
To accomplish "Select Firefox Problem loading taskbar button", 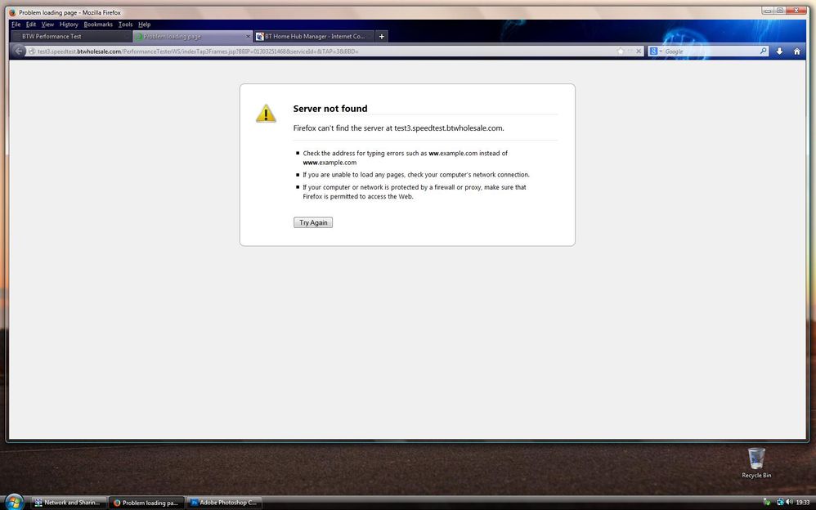I will point(146,503).
